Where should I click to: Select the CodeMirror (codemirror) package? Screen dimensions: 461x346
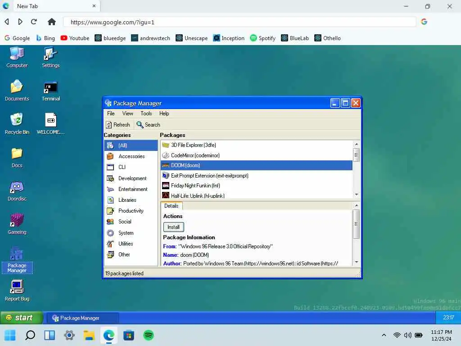(256, 155)
